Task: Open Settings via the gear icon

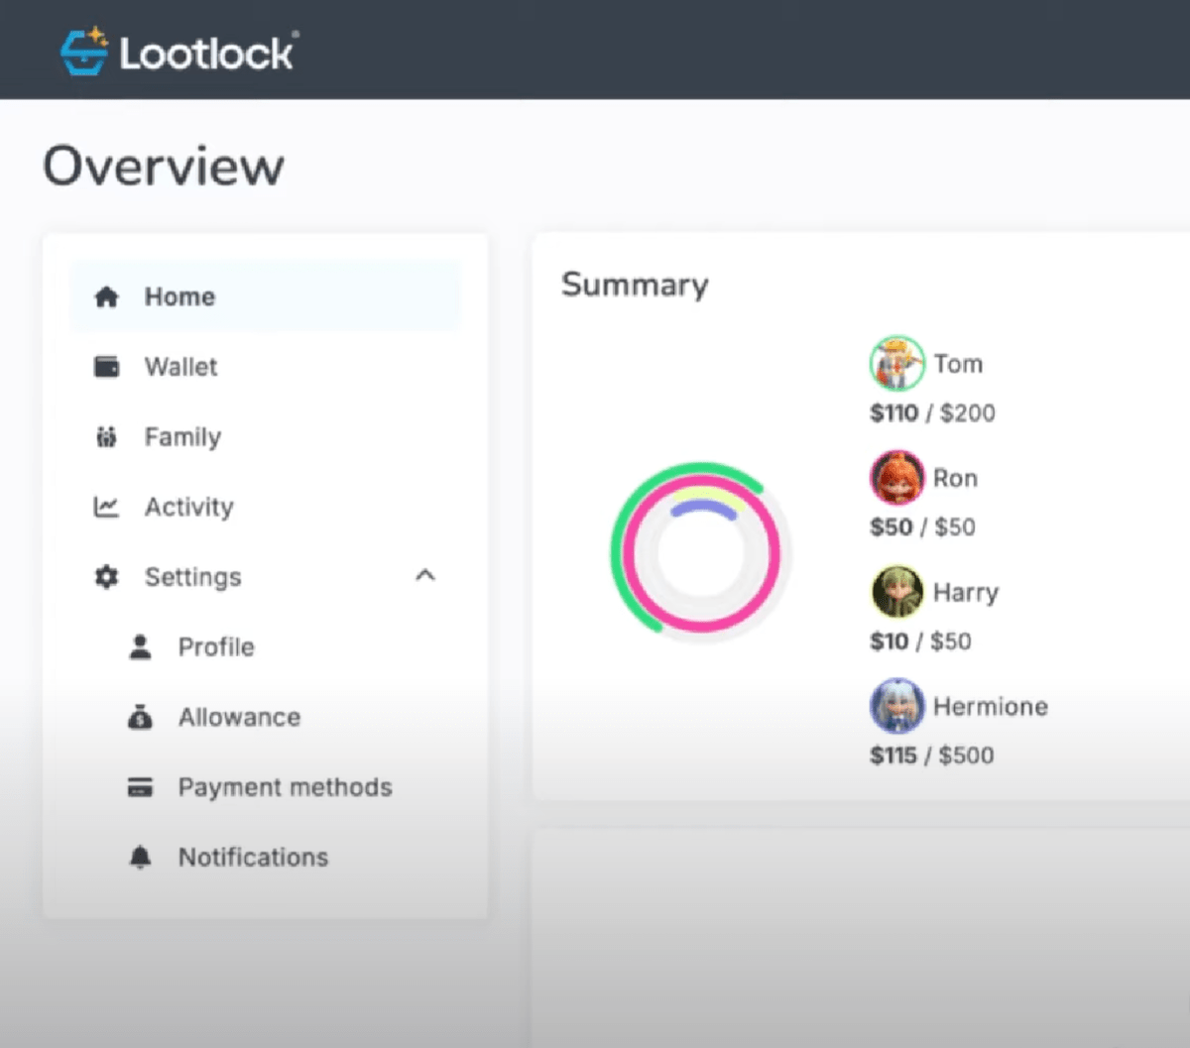Action: [107, 577]
